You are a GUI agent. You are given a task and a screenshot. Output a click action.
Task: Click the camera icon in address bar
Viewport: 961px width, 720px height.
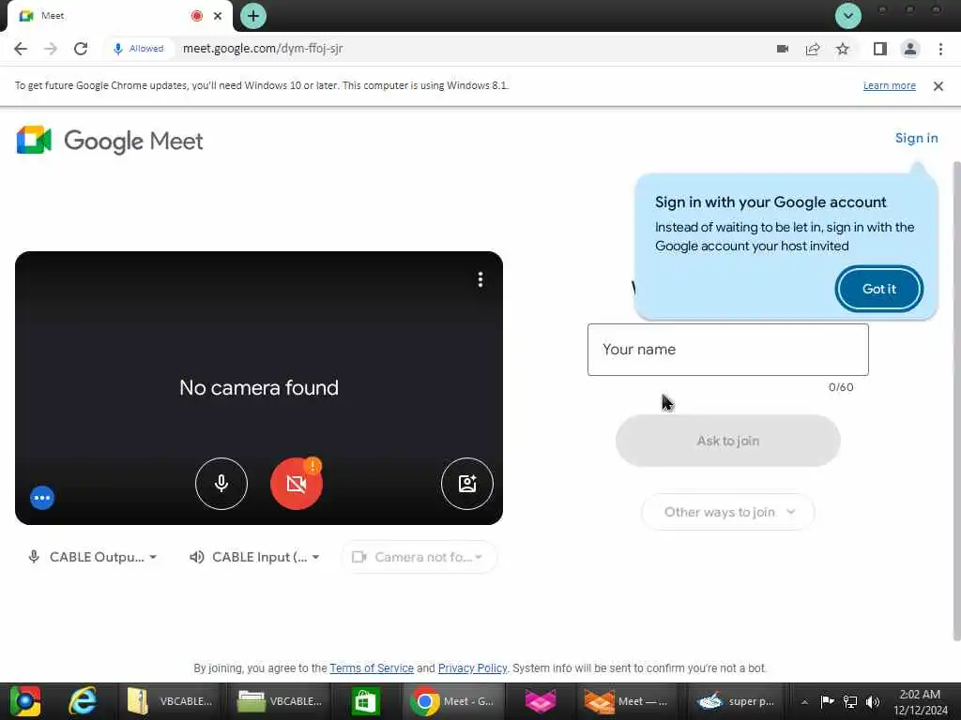pyautogui.click(x=783, y=49)
